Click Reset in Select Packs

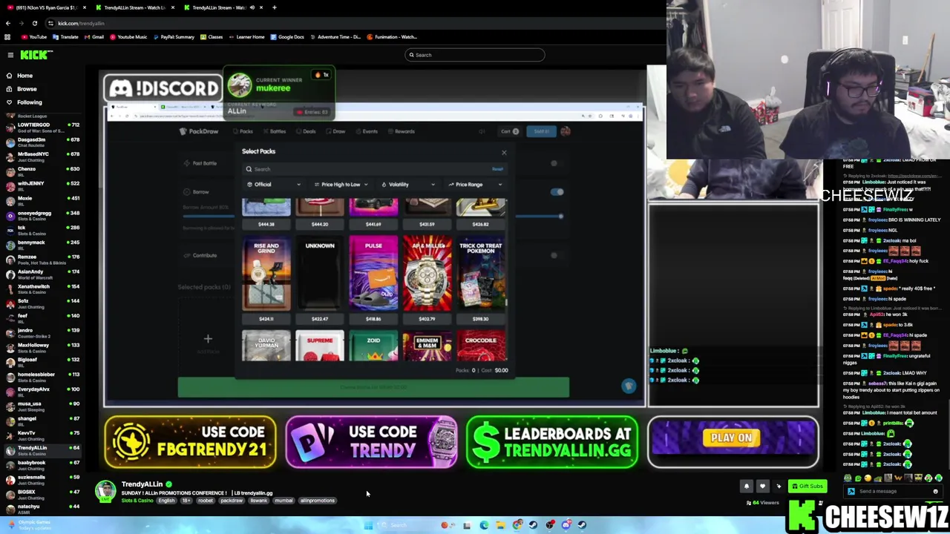tap(497, 169)
